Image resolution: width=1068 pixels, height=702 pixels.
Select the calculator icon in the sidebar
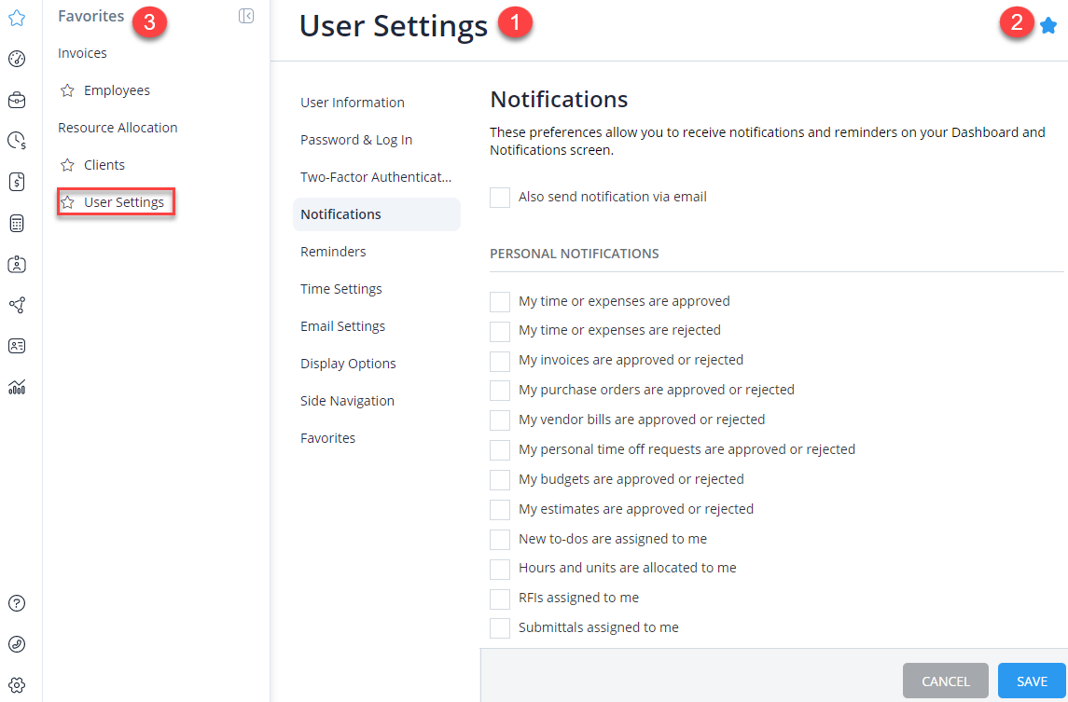16,222
